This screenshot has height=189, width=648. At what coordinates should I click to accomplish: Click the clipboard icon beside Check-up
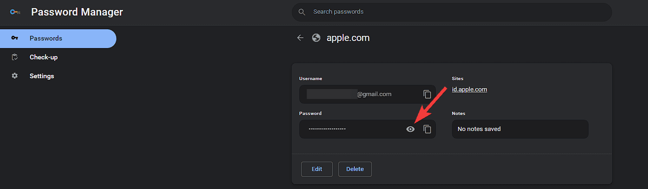(15, 57)
